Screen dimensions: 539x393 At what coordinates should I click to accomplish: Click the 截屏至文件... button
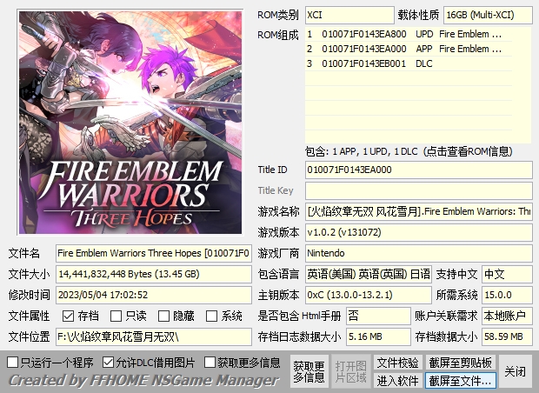(x=460, y=381)
